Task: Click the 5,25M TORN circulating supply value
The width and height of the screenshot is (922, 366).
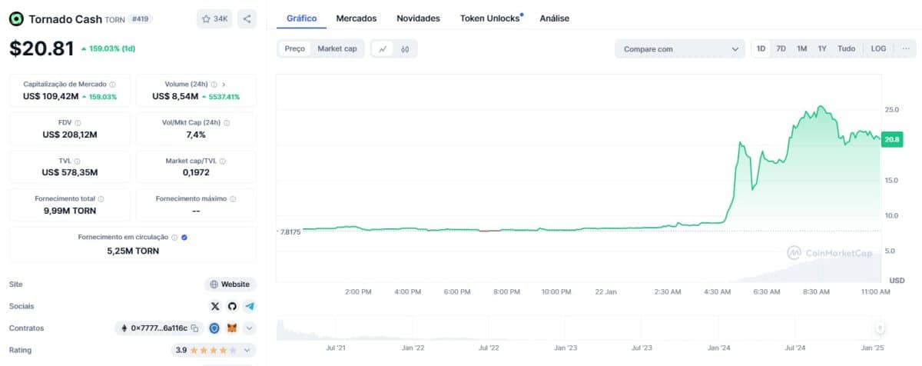Action: point(133,251)
